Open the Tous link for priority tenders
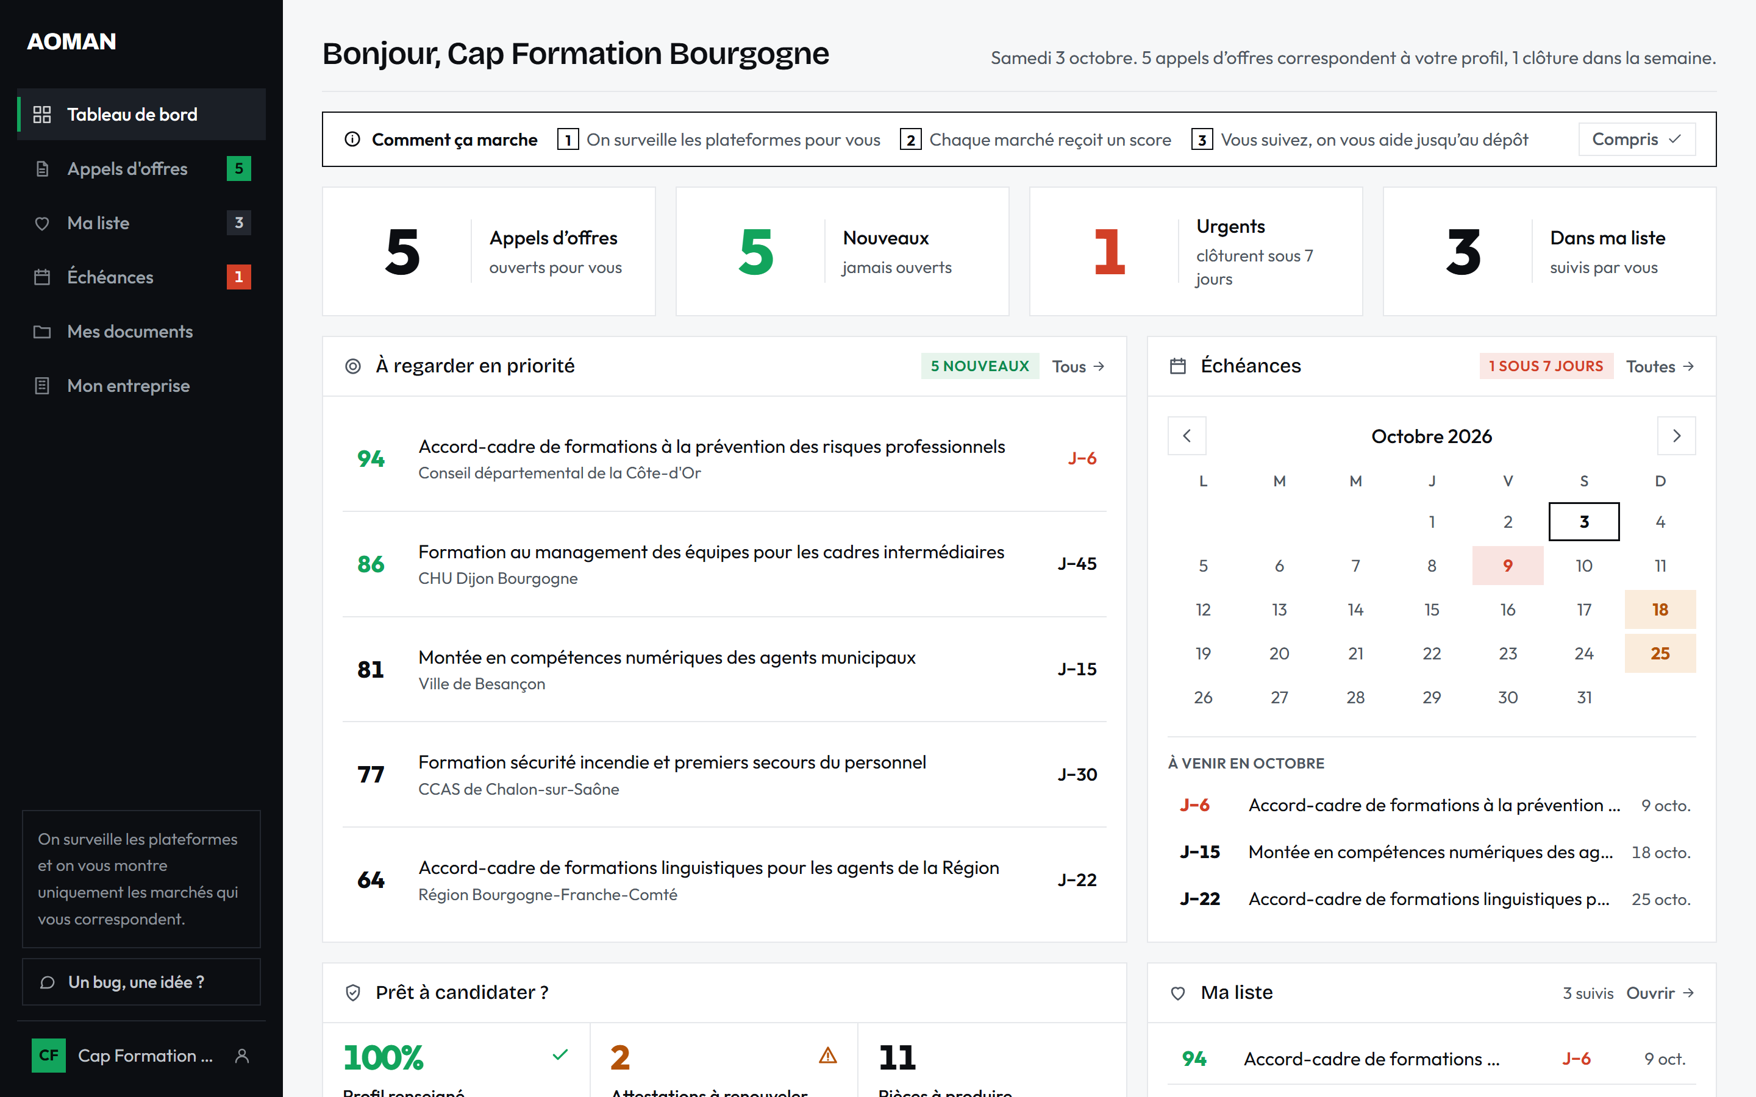This screenshot has height=1097, width=1756. coord(1078,366)
